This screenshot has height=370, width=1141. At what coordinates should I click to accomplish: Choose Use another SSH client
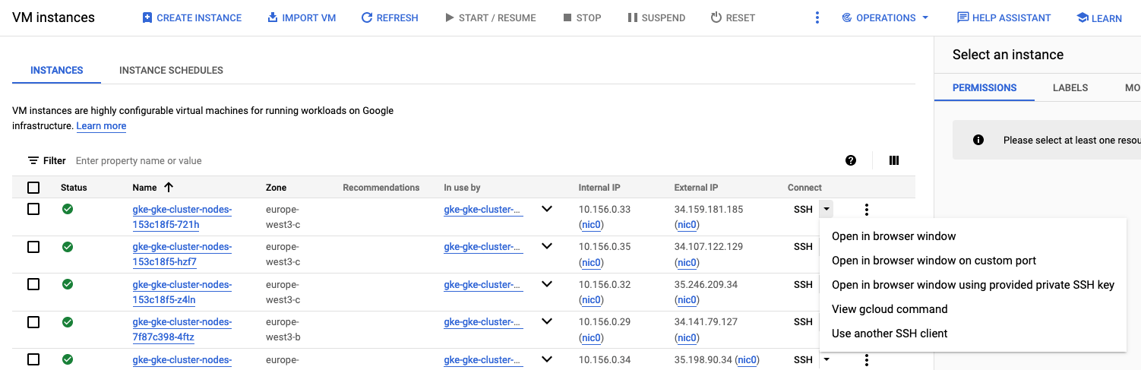[x=972, y=334]
